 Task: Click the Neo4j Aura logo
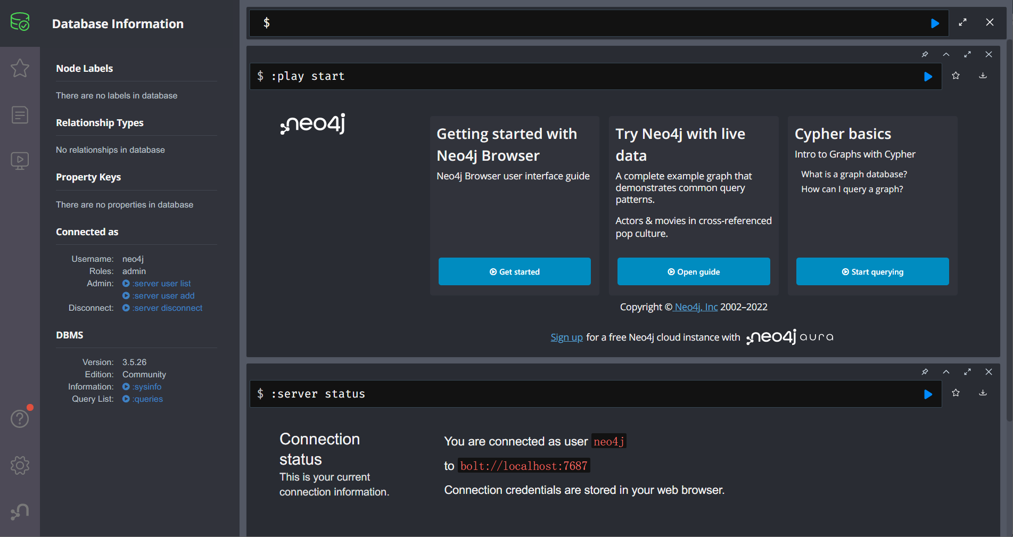[x=790, y=337]
